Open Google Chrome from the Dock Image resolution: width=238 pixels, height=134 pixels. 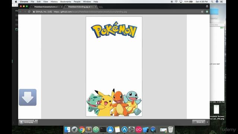(x=81, y=130)
